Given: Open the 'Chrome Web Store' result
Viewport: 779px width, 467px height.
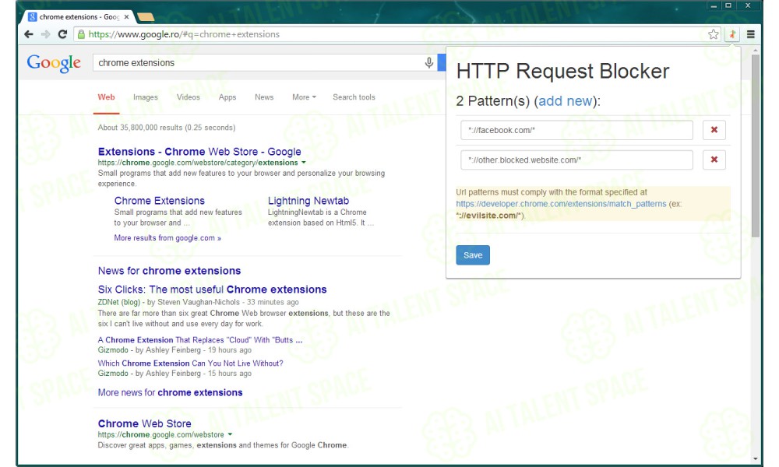Looking at the screenshot, I should point(145,424).
